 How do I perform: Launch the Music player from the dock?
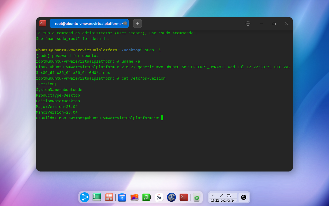click(147, 197)
